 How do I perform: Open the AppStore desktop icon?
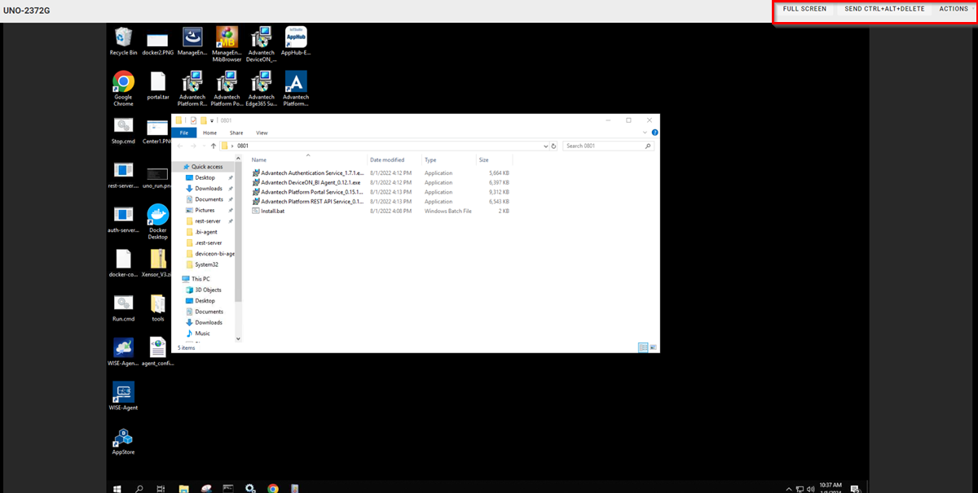(x=123, y=438)
